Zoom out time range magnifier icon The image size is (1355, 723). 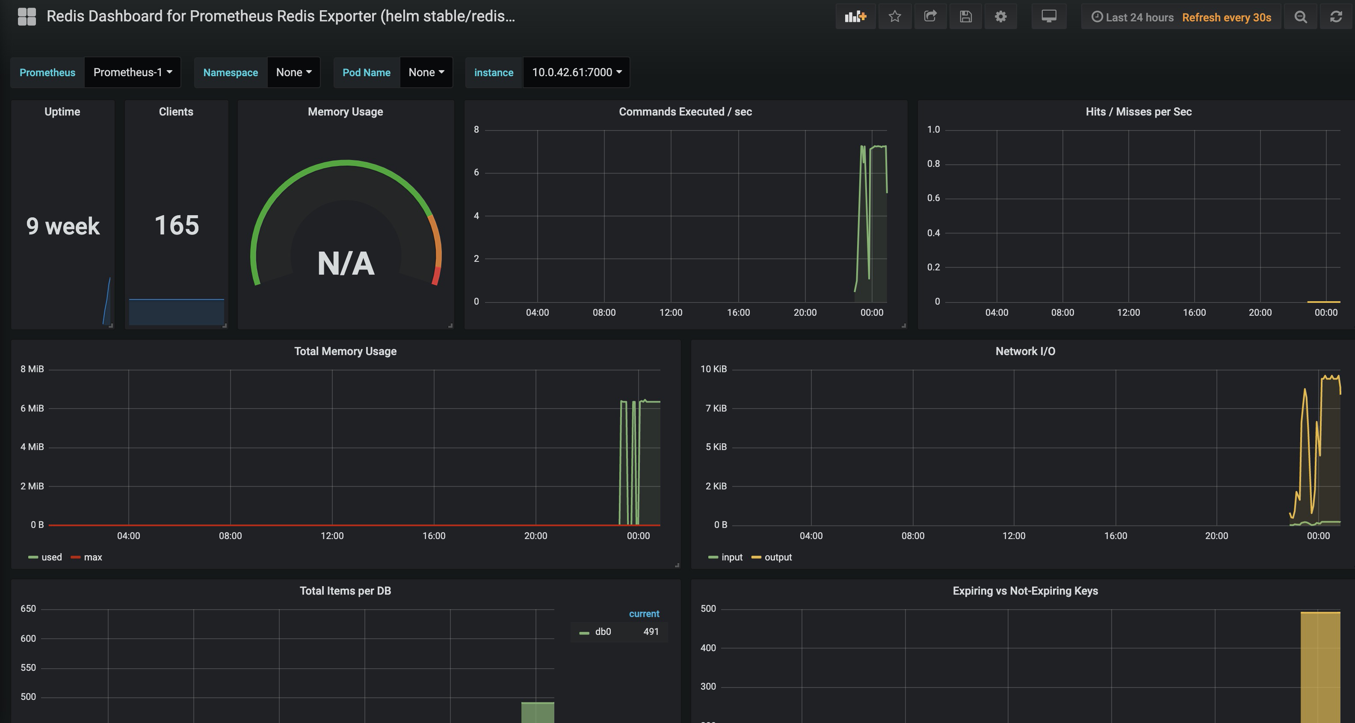[1300, 17]
